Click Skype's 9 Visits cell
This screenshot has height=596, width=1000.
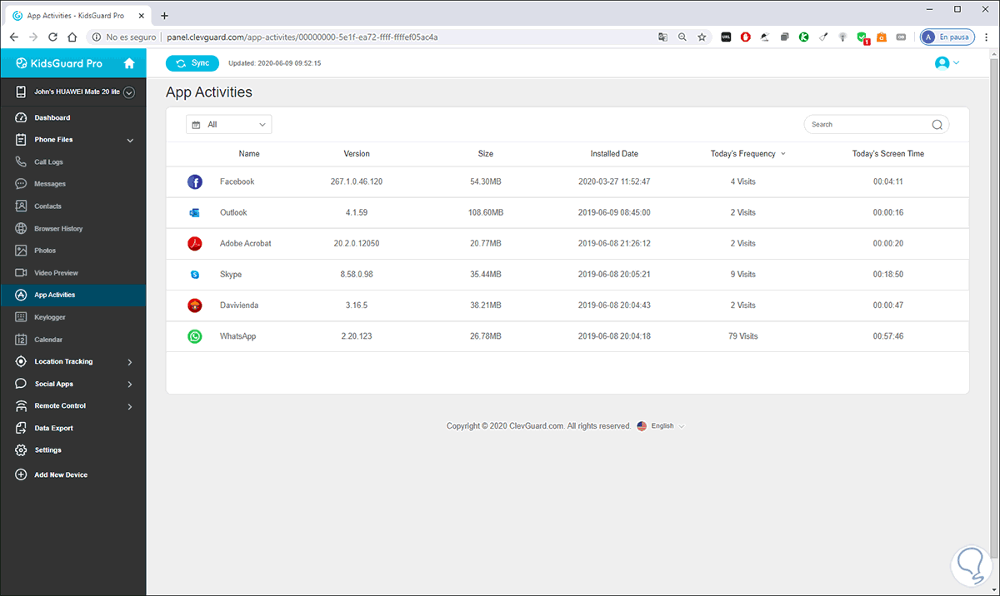(742, 274)
